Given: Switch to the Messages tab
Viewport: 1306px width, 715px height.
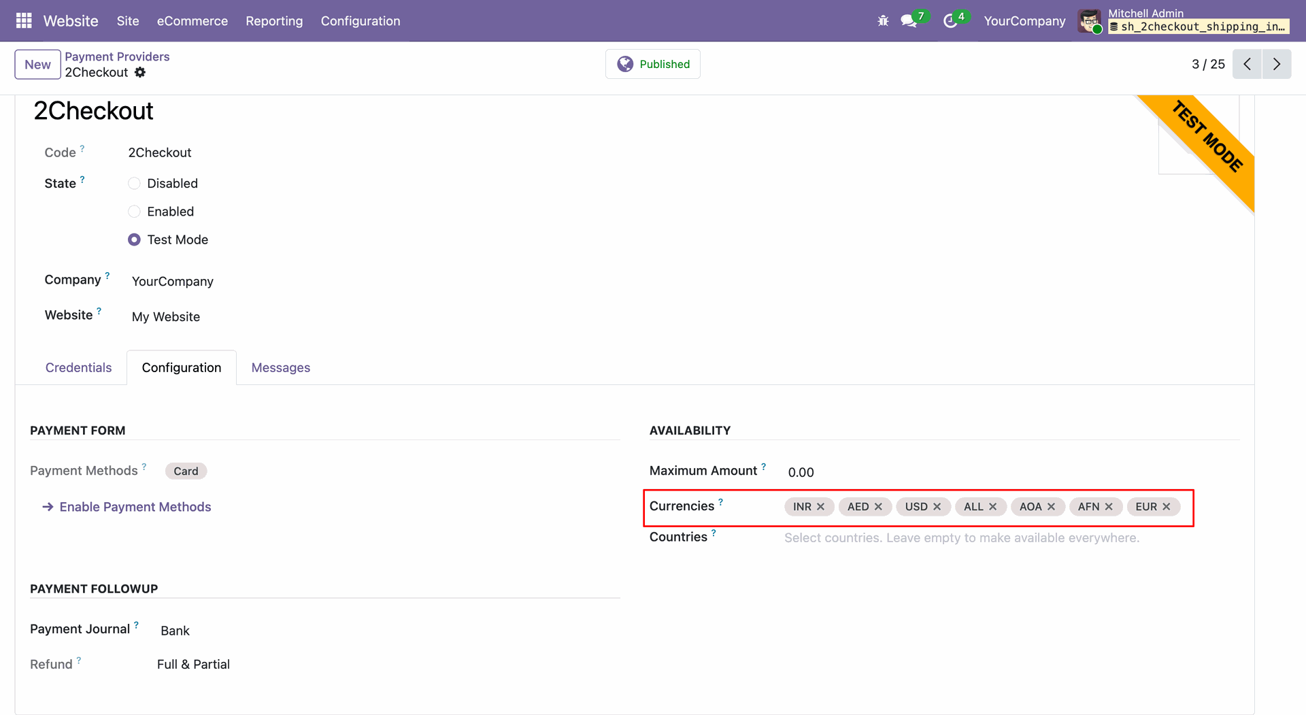Looking at the screenshot, I should click(x=280, y=367).
